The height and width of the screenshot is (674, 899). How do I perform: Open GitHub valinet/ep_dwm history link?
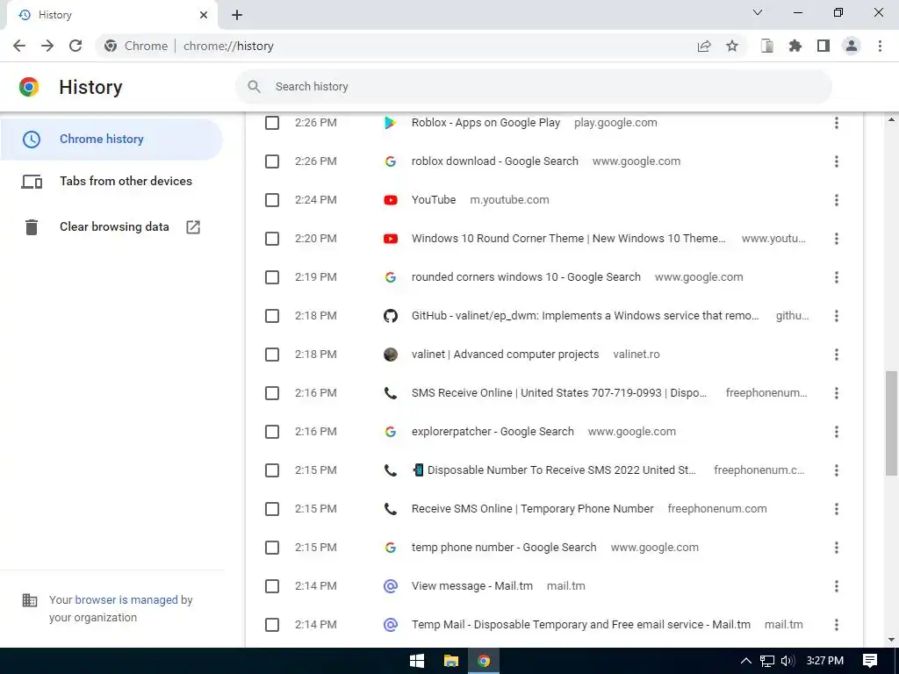585,316
